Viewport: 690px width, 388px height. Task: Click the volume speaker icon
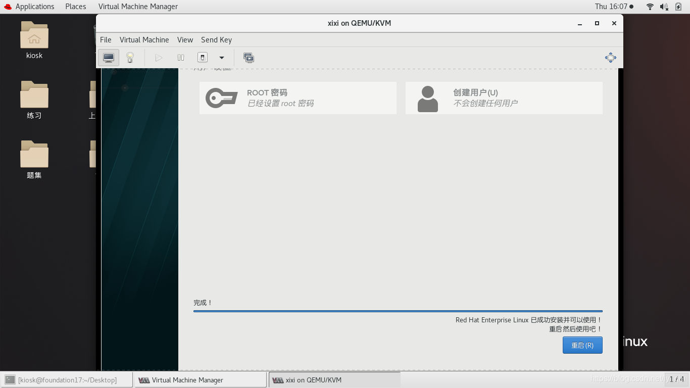(x=664, y=7)
